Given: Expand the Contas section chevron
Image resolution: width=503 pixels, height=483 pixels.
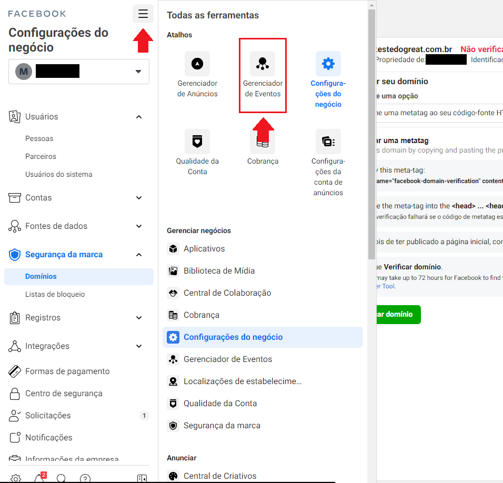Looking at the screenshot, I should [139, 198].
